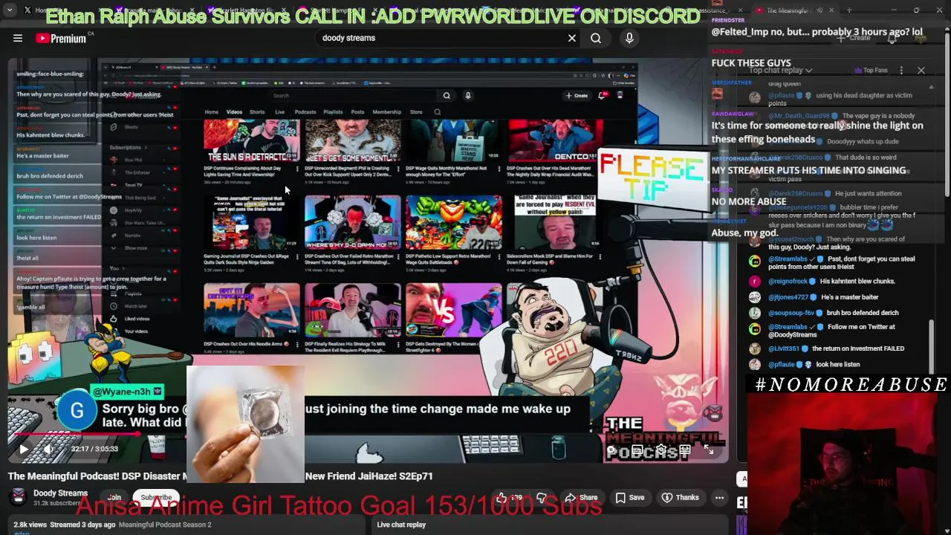Image resolution: width=951 pixels, height=535 pixels.
Task: Share the video
Action: coord(581,497)
